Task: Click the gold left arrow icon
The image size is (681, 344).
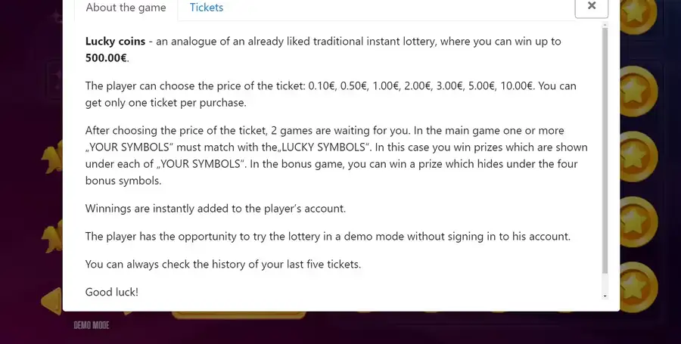Action: tap(51, 301)
